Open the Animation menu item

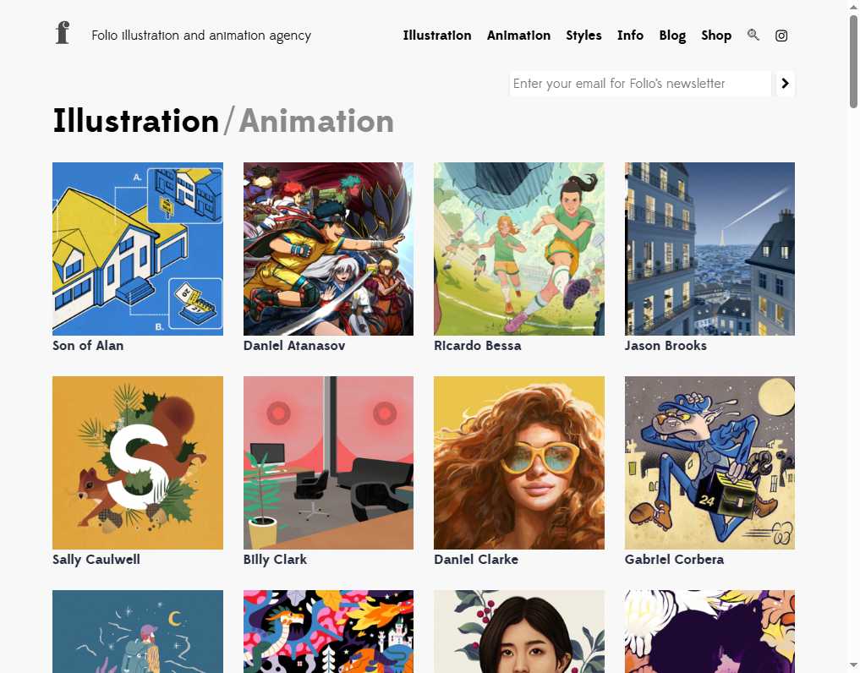coord(518,36)
